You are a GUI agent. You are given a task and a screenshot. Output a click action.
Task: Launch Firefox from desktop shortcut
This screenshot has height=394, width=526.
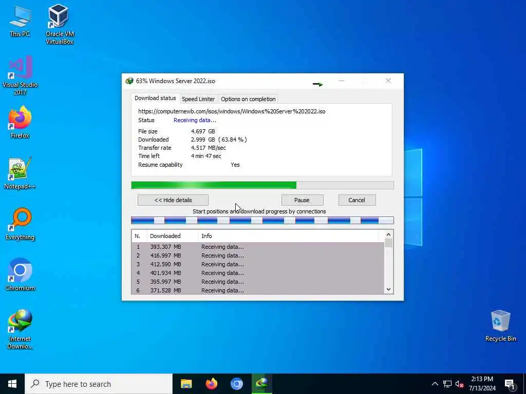[x=20, y=122]
